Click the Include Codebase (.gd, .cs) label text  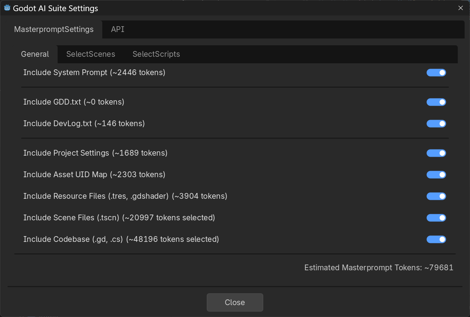[x=121, y=239]
